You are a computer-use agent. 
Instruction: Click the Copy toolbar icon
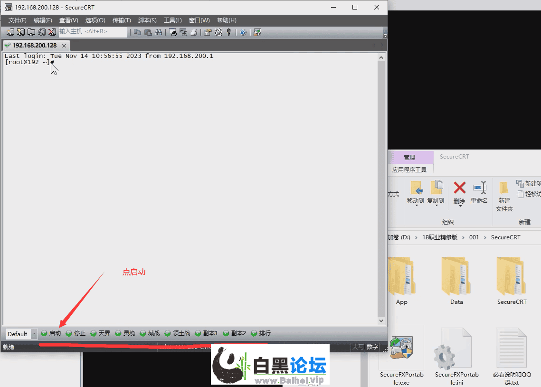pos(137,32)
